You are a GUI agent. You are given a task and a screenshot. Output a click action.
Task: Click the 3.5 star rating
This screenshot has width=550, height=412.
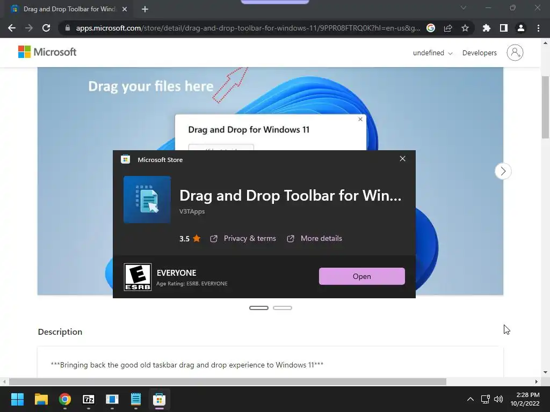pyautogui.click(x=190, y=239)
